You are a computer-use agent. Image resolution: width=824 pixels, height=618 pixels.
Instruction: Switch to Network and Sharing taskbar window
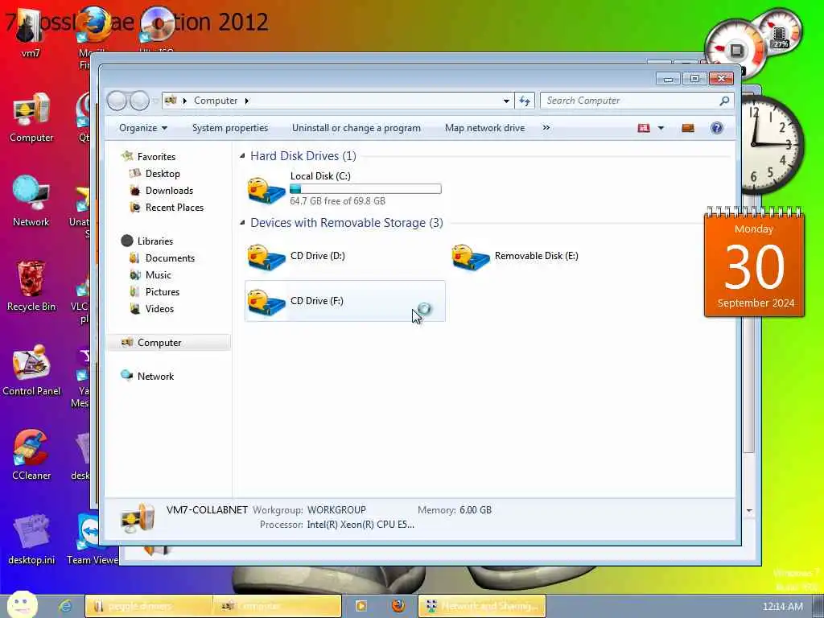pos(483,606)
